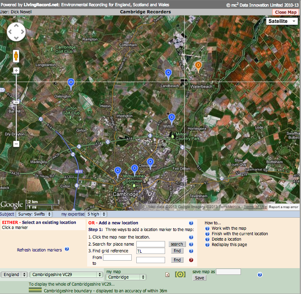Click Report a map error link

pos(283,207)
